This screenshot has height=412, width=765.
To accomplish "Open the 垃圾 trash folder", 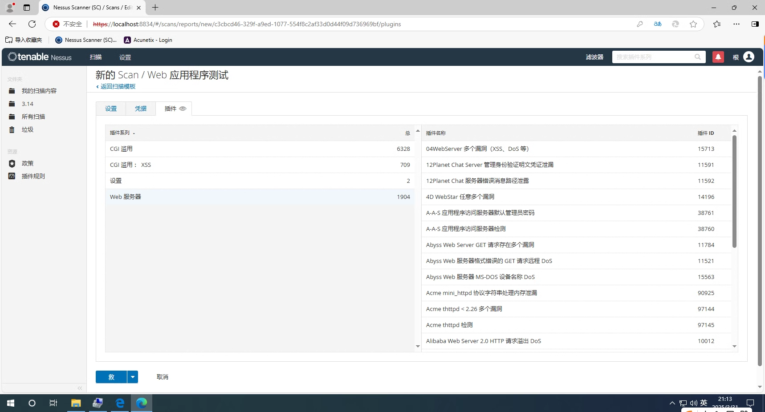I will click(x=28, y=129).
